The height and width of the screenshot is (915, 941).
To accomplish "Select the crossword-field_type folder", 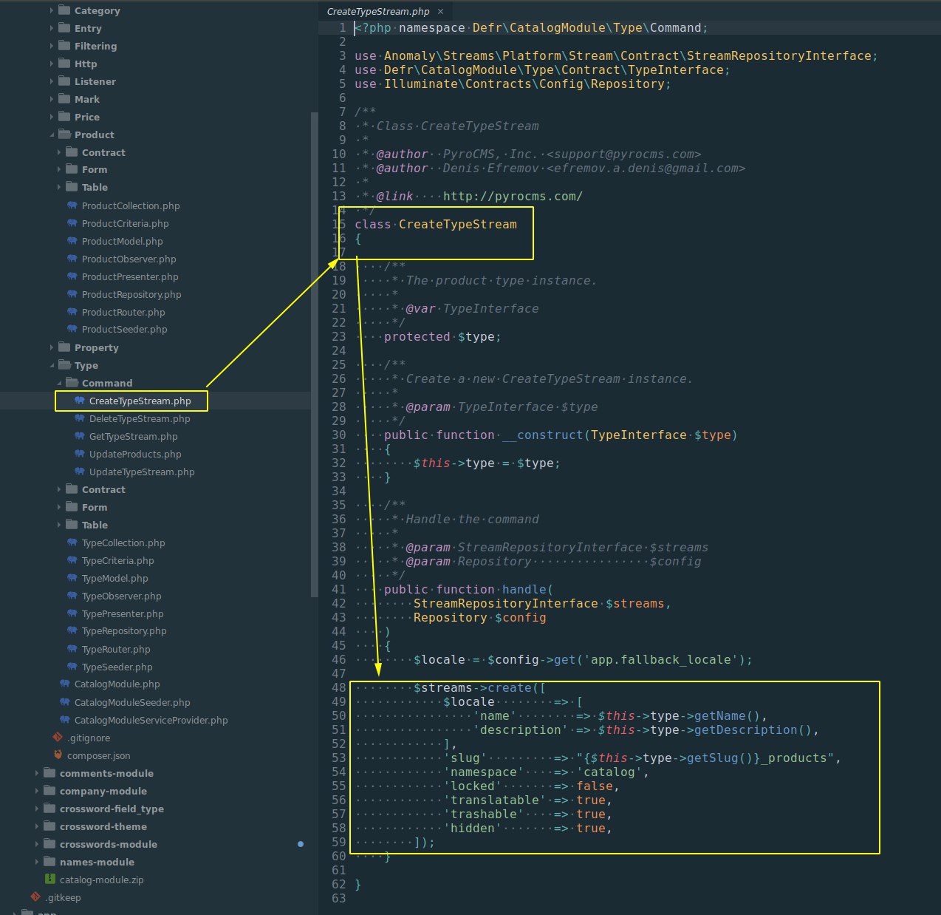I will coord(112,809).
